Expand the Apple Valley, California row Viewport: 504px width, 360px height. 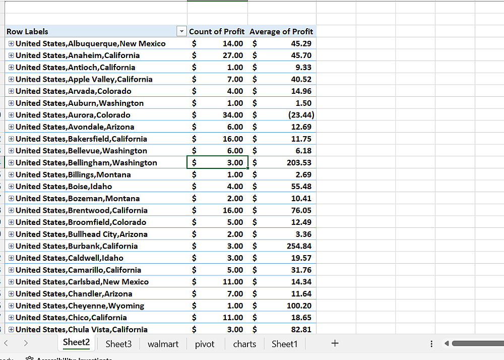click(11, 79)
